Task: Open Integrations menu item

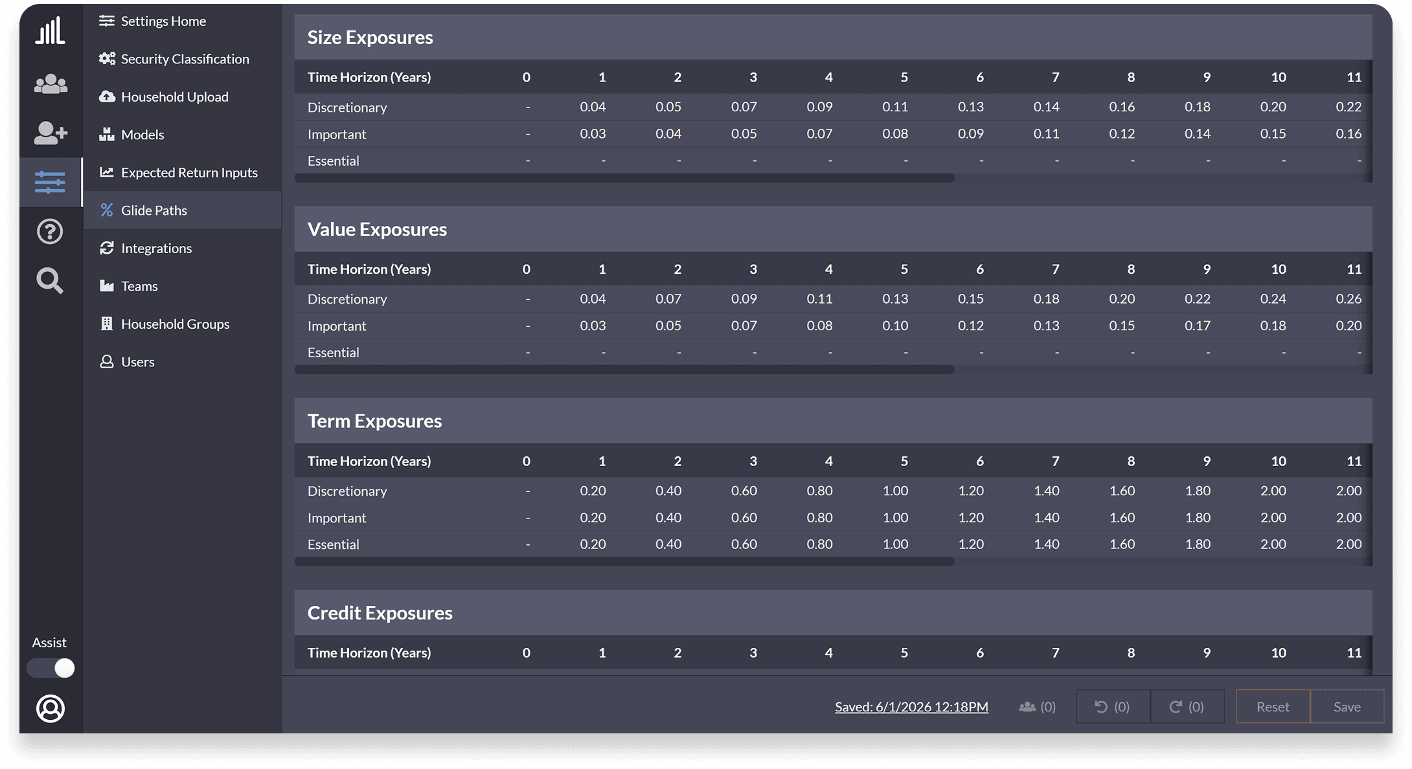Action: [x=183, y=248]
